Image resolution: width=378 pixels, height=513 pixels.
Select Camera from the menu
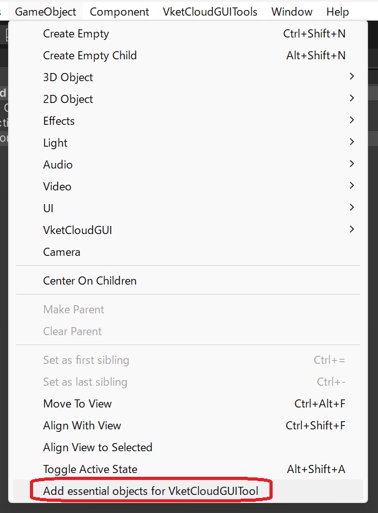62,252
